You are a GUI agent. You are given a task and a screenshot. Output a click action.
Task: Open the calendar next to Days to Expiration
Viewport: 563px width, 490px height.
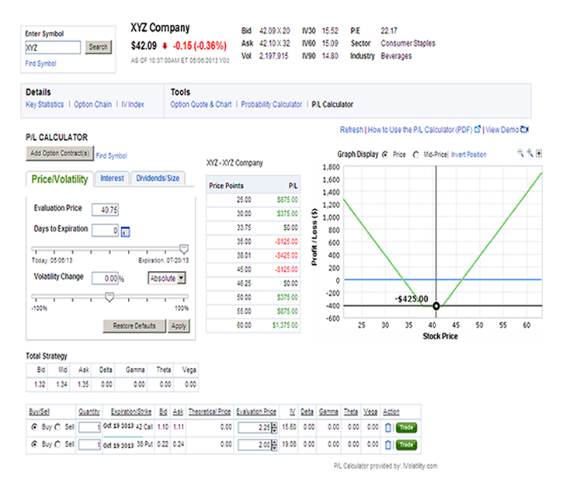(124, 231)
